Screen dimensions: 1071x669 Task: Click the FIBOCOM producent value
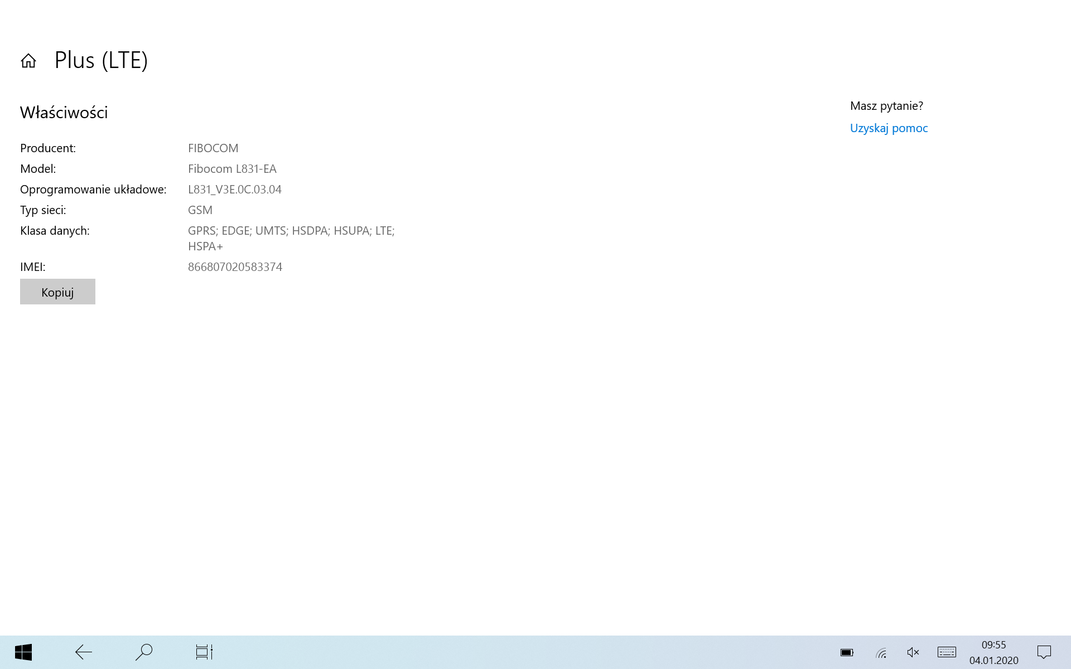pos(213,148)
